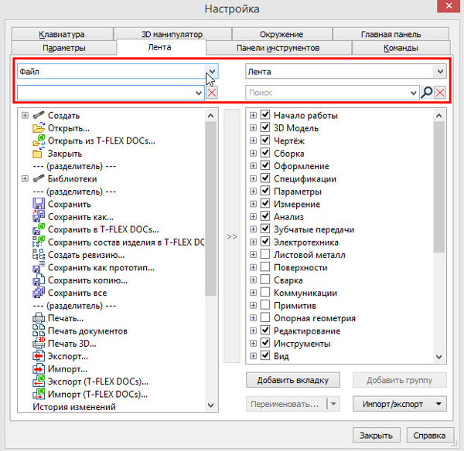The width and height of the screenshot is (464, 451).
Task: Click the ribbon tabs list scrollbar thumb
Action: pos(438,187)
